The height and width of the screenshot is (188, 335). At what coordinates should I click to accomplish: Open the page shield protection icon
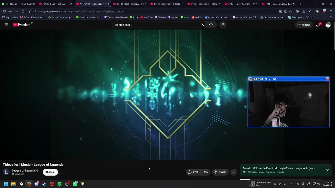30,11
